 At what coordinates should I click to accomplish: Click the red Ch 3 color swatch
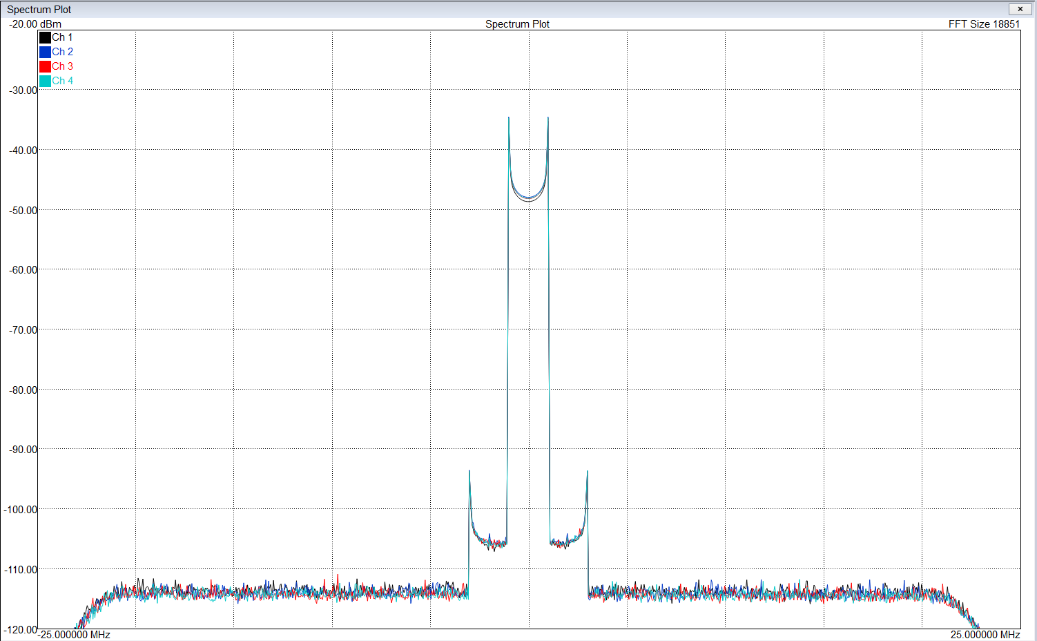click(x=45, y=66)
